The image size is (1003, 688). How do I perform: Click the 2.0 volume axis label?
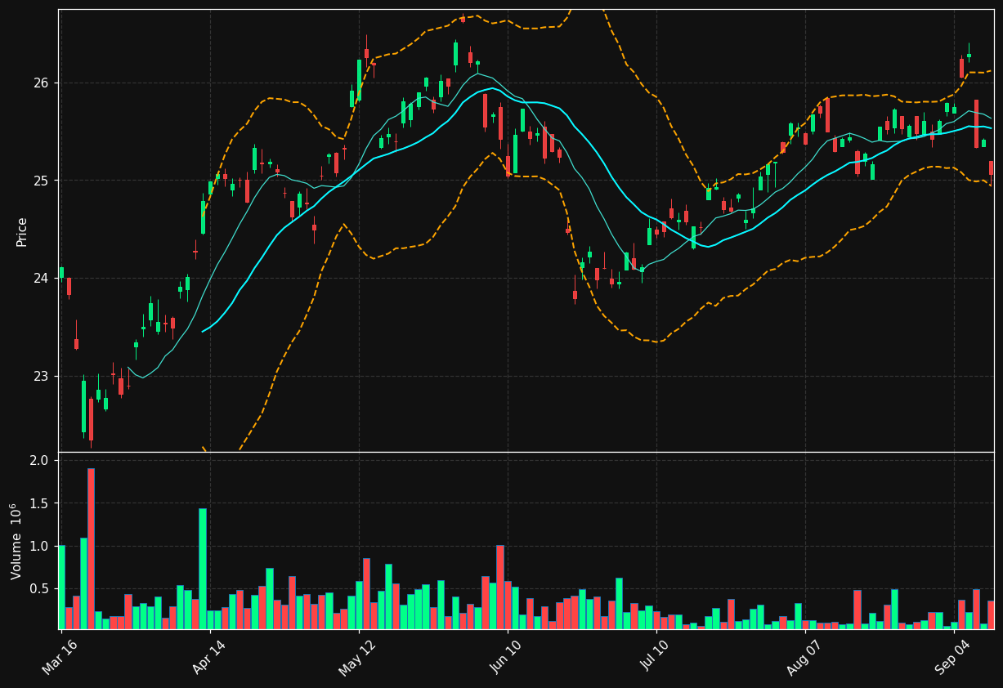pyautogui.click(x=40, y=461)
